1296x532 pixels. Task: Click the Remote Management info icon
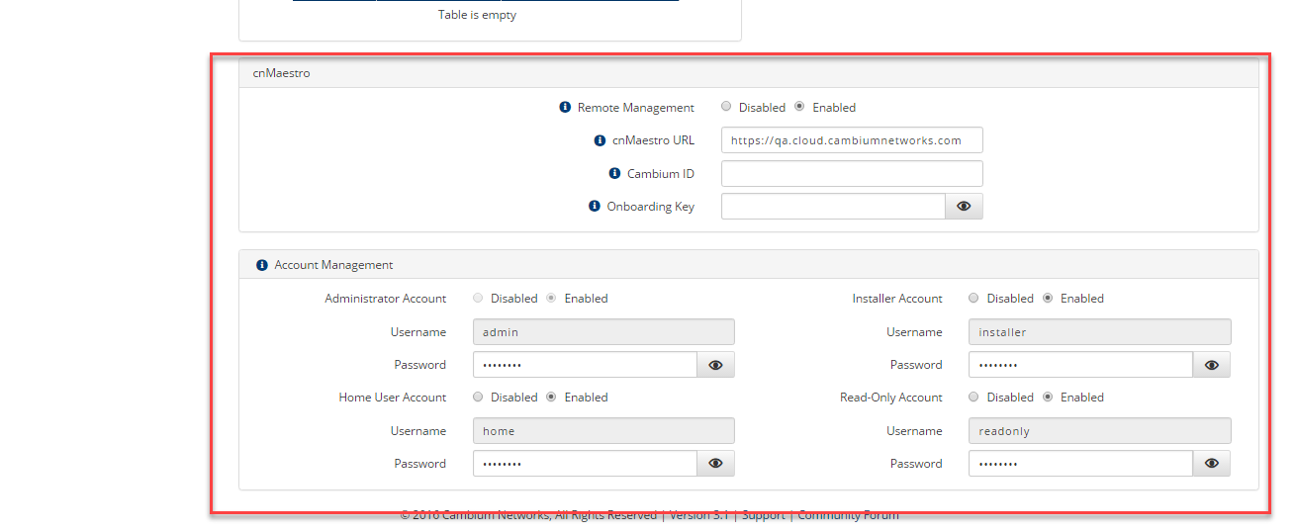click(x=565, y=107)
